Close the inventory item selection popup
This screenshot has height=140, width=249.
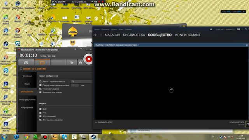[247, 45]
